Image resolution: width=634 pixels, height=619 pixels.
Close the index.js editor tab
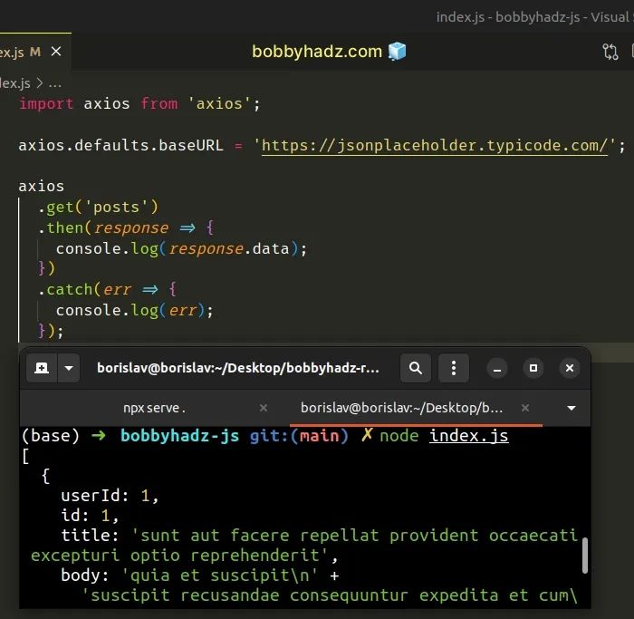point(56,52)
